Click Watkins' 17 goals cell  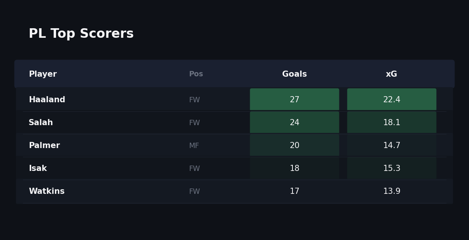tap(294, 192)
